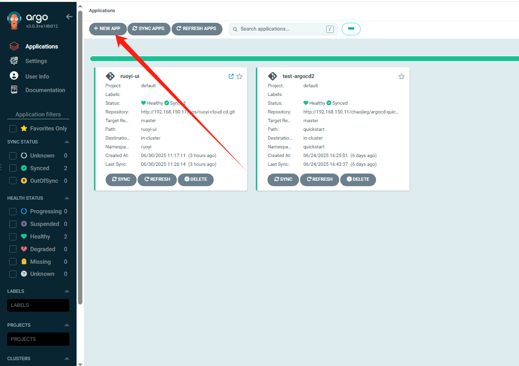This screenshot has width=519, height=366.
Task: Open the Settings menu item
Action: coord(36,61)
